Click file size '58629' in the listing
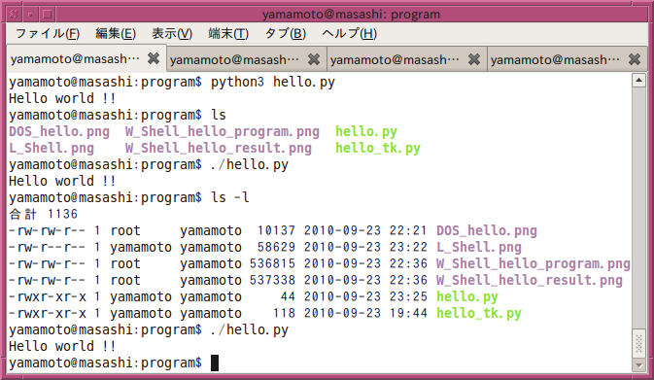 (276, 247)
